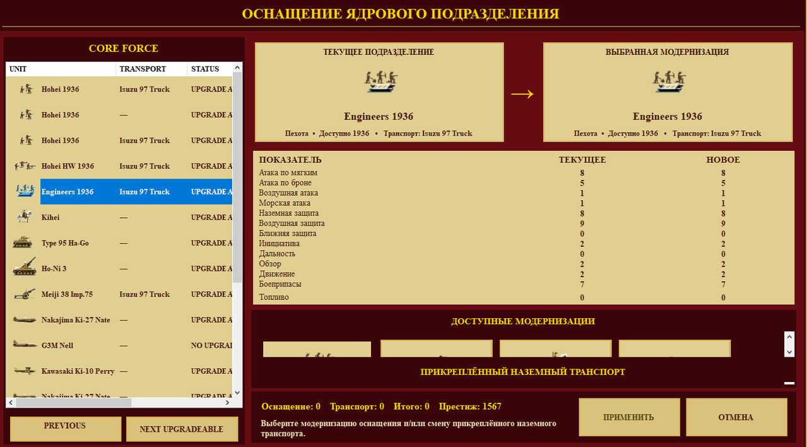
Task: Click the unit list's horizontal scrollbar thumb
Action: [x=74, y=402]
